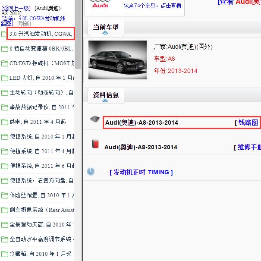
Task: Select tree item LED 大灯, 自 2010 年 1 月
Action: (x=42, y=78)
